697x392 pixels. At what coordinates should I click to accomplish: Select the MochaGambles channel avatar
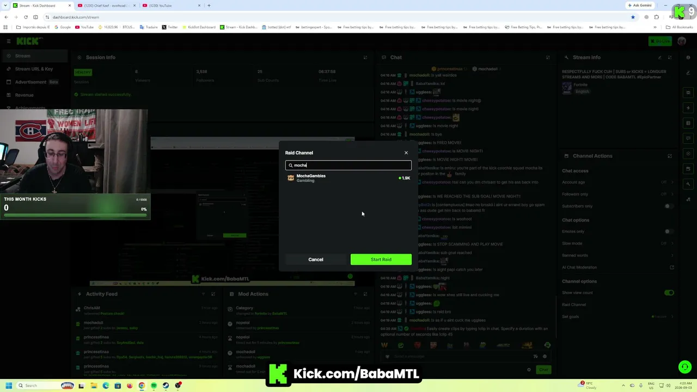[291, 178]
